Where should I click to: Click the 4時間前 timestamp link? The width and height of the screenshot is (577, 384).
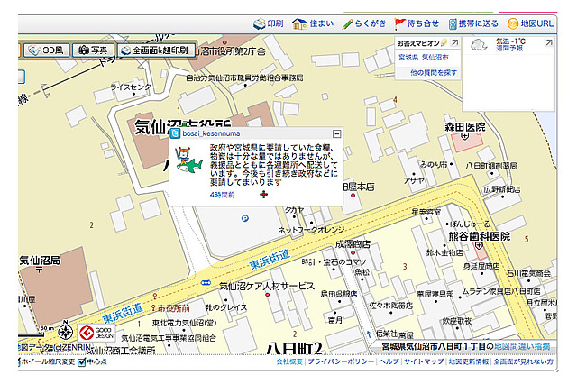point(222,195)
